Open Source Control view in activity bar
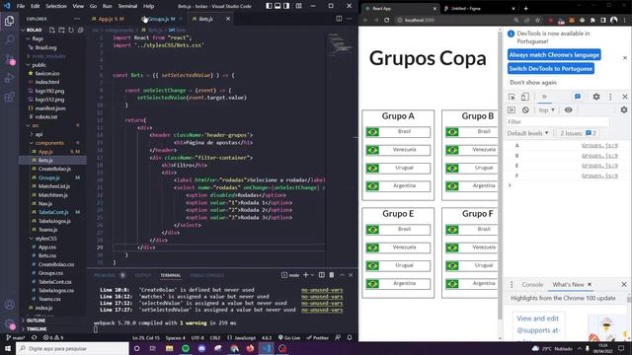 (9, 59)
